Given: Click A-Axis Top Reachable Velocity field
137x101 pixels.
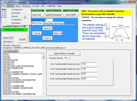Looking at the screenshot, I should [89, 79].
